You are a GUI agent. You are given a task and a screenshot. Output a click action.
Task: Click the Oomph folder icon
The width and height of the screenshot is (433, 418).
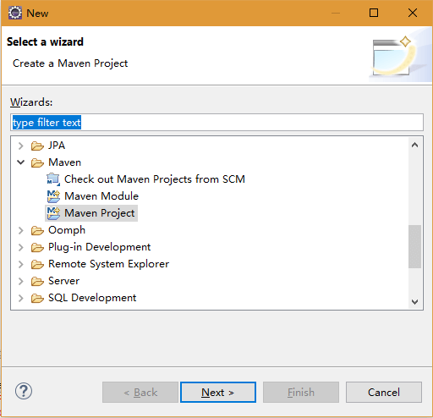click(37, 230)
